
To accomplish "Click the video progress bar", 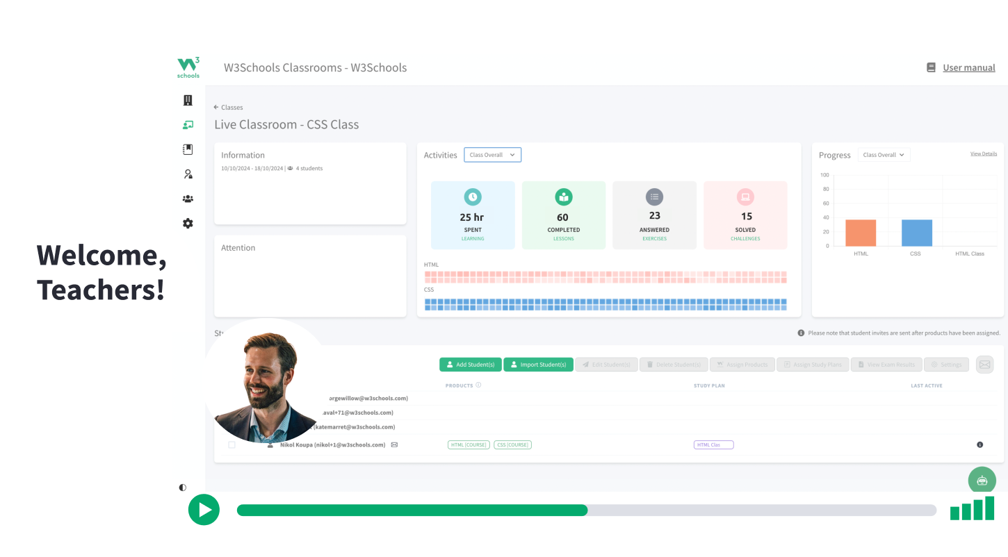I will point(587,510).
